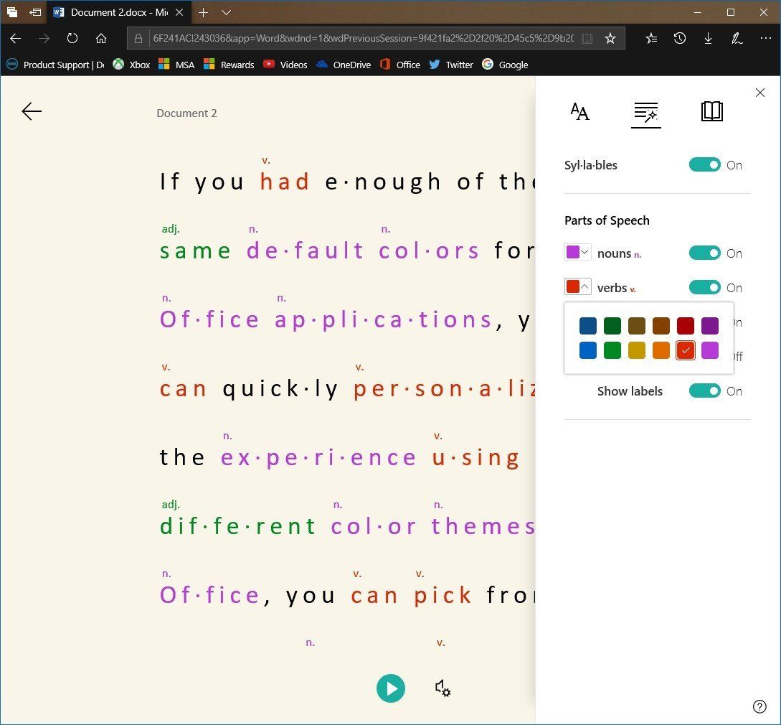Open the Text Preferences panel
781x725 pixels.
[579, 111]
